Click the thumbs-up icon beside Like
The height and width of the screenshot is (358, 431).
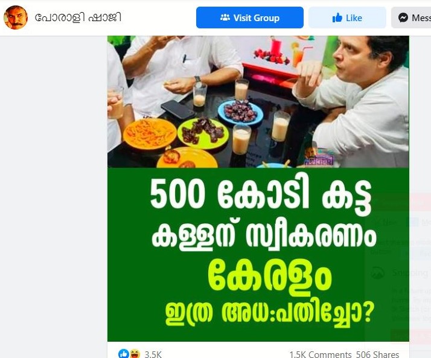tap(337, 18)
